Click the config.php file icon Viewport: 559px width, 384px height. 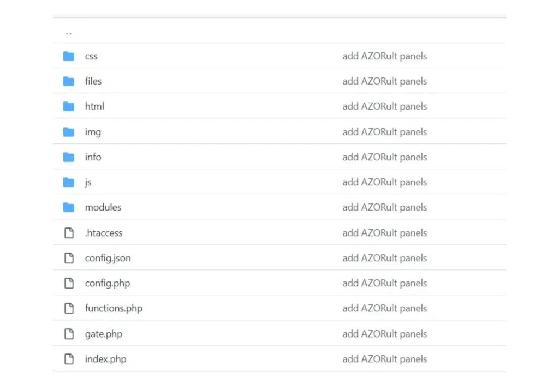tap(69, 283)
